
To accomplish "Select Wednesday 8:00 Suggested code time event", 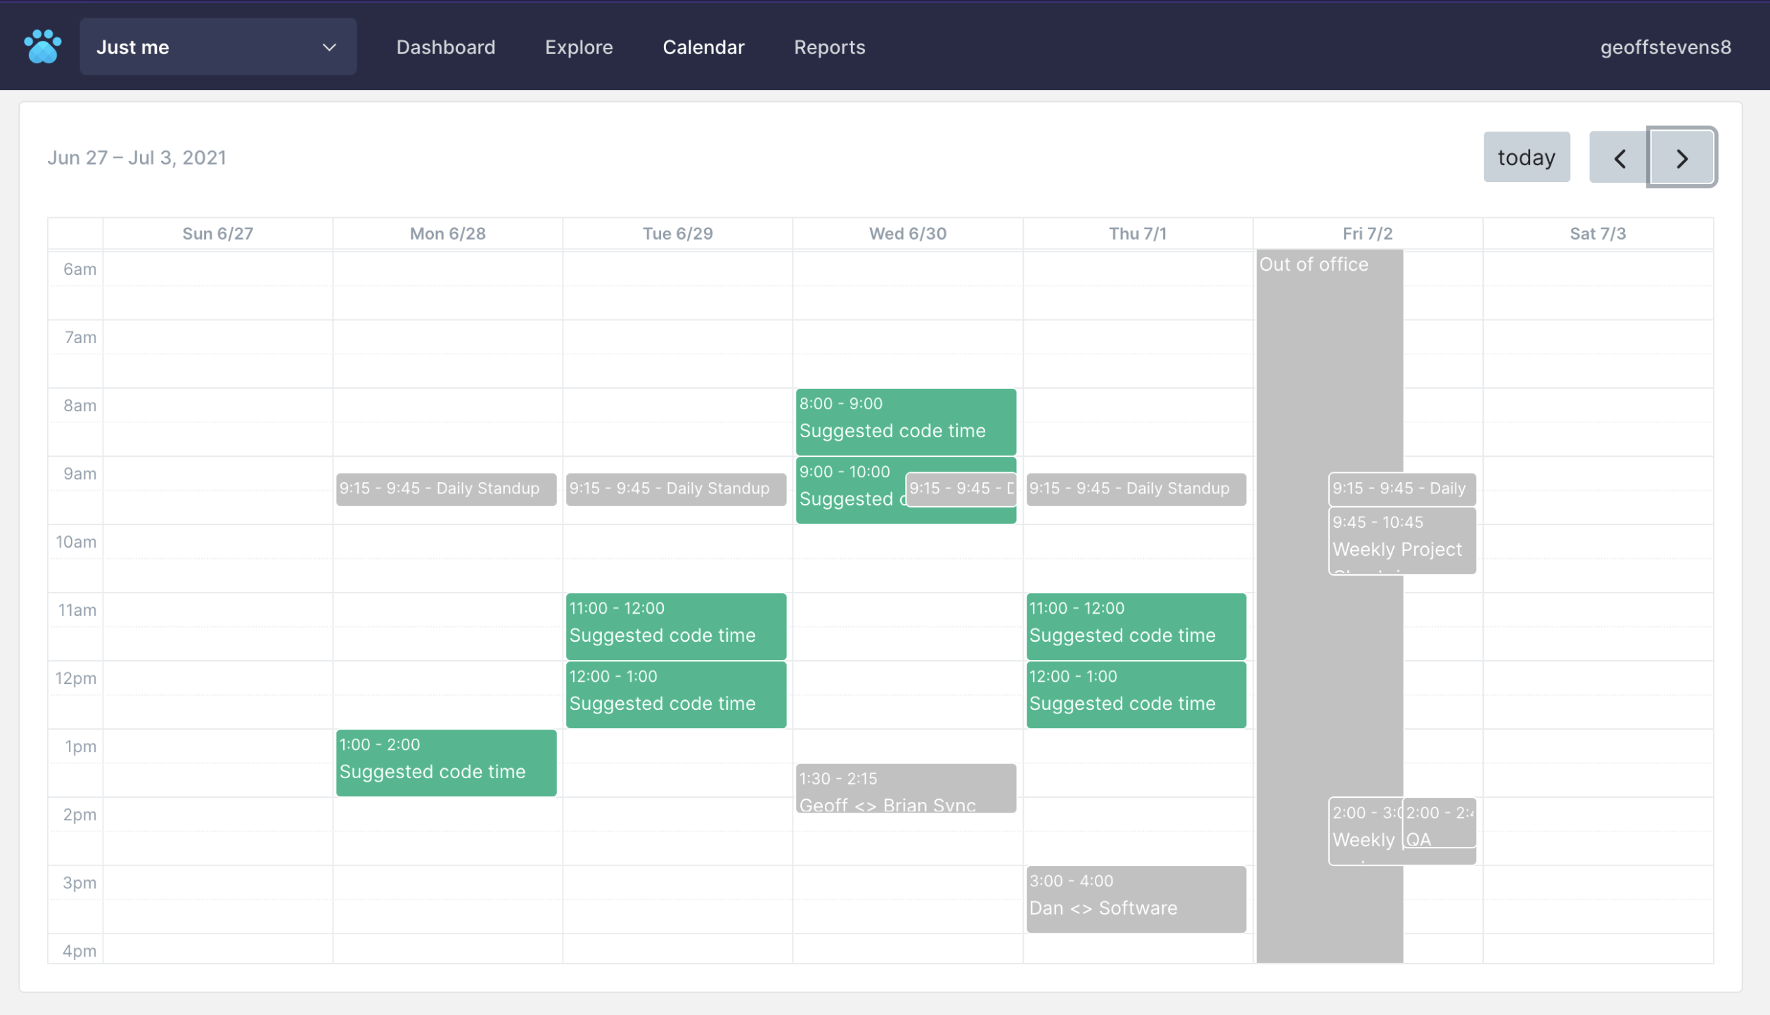I will [x=905, y=420].
